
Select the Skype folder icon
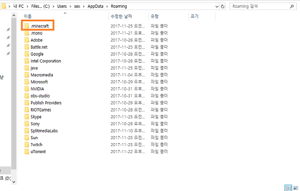pyautogui.click(x=27, y=117)
